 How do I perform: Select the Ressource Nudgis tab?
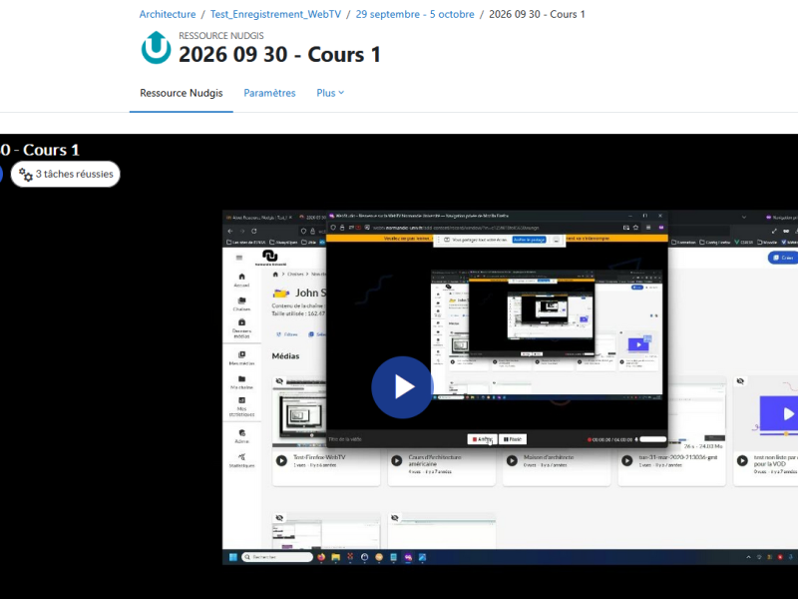[182, 93]
